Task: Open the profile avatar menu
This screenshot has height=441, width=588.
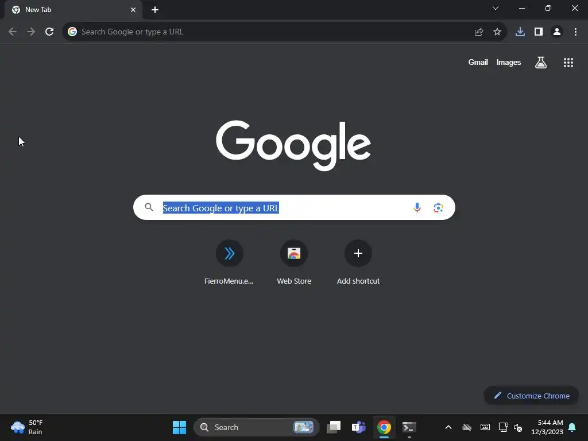Action: (x=557, y=32)
